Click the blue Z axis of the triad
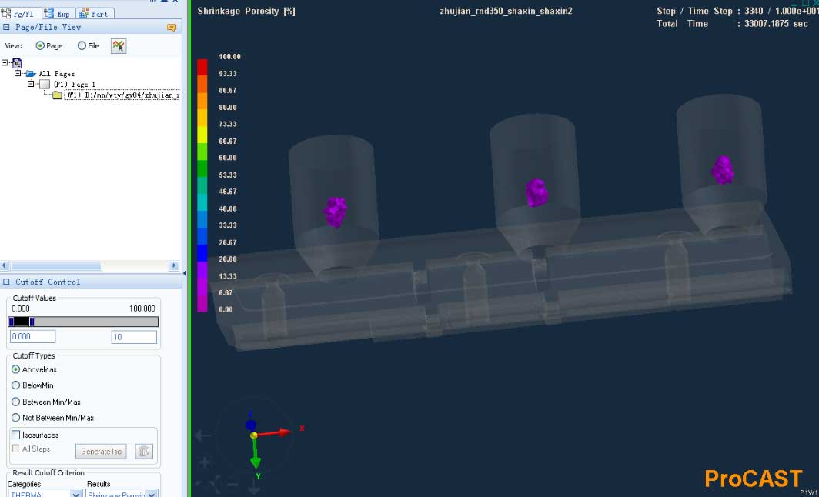Screen dimensions: 819x497 (x=251, y=425)
